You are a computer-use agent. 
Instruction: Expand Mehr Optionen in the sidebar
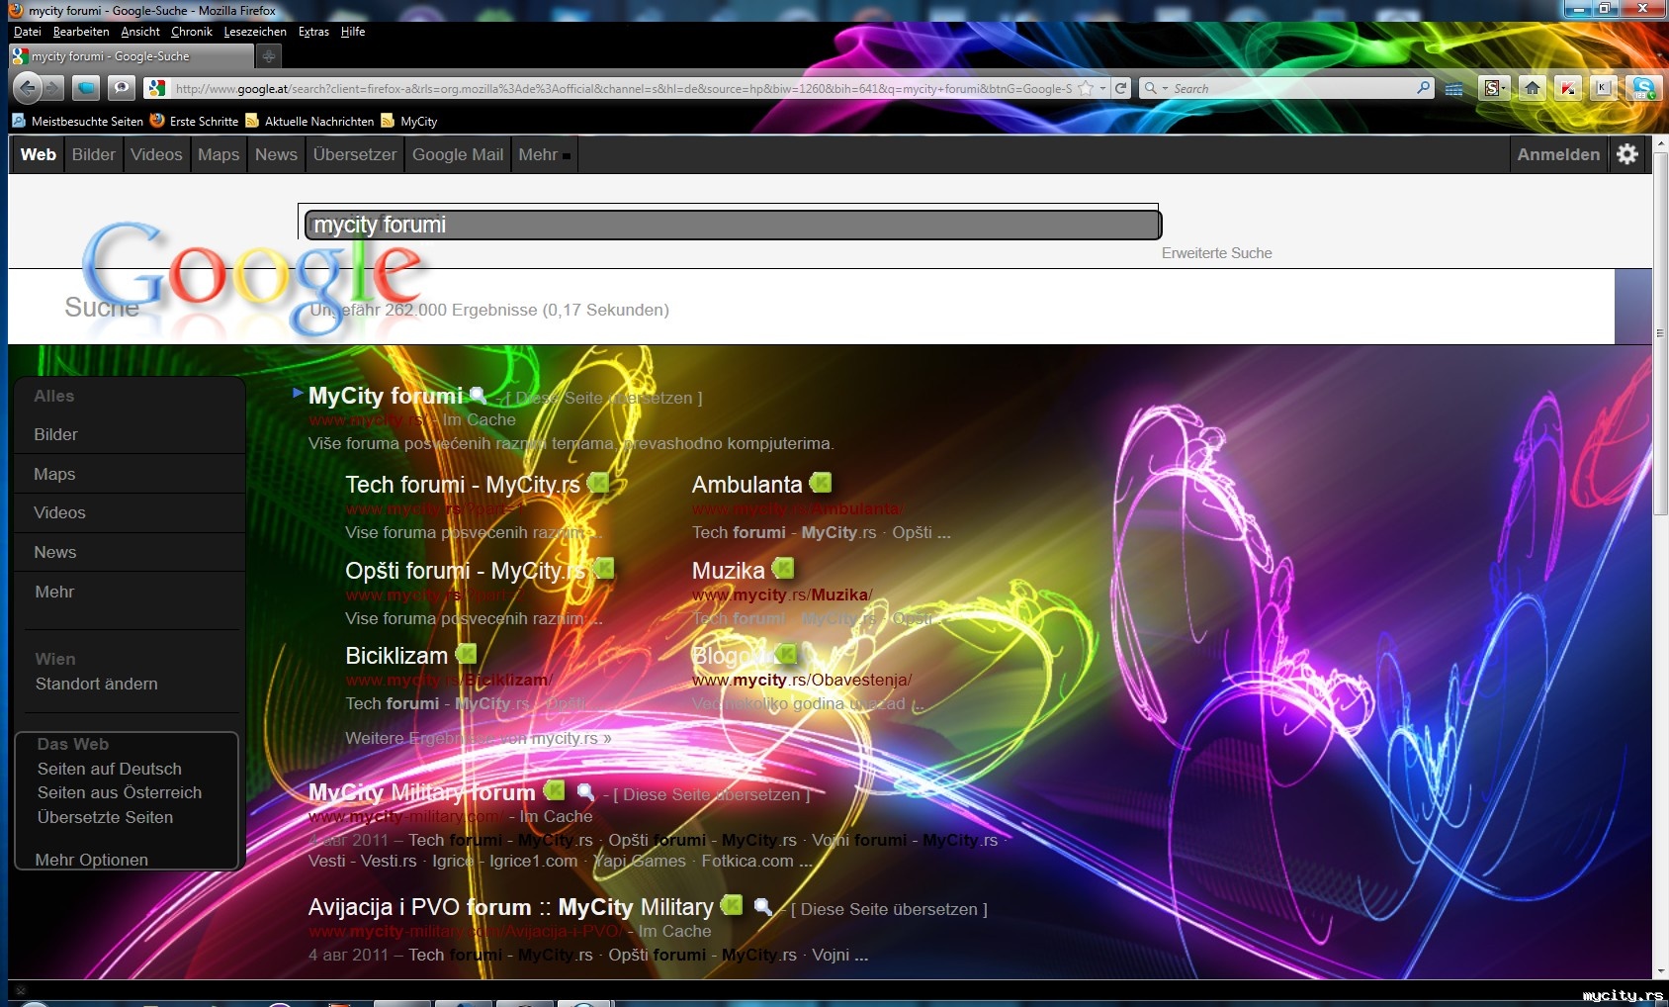(x=92, y=860)
